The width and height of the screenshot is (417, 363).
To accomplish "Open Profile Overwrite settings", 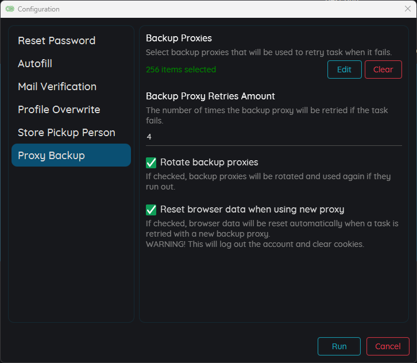I will click(59, 110).
